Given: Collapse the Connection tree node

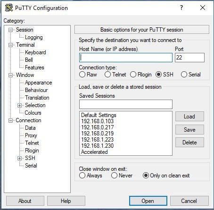Looking at the screenshot, I should click(x=10, y=120).
